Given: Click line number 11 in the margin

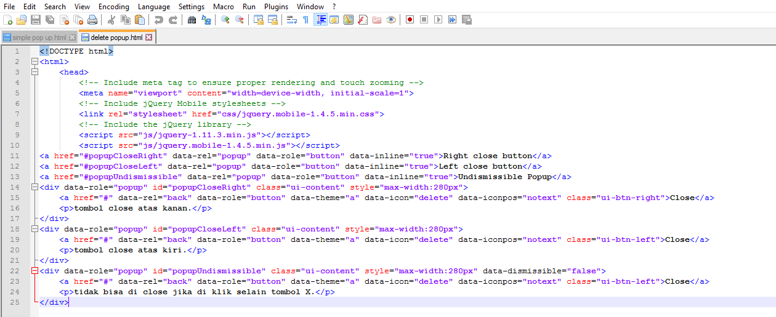Looking at the screenshot, I should click(x=15, y=156).
